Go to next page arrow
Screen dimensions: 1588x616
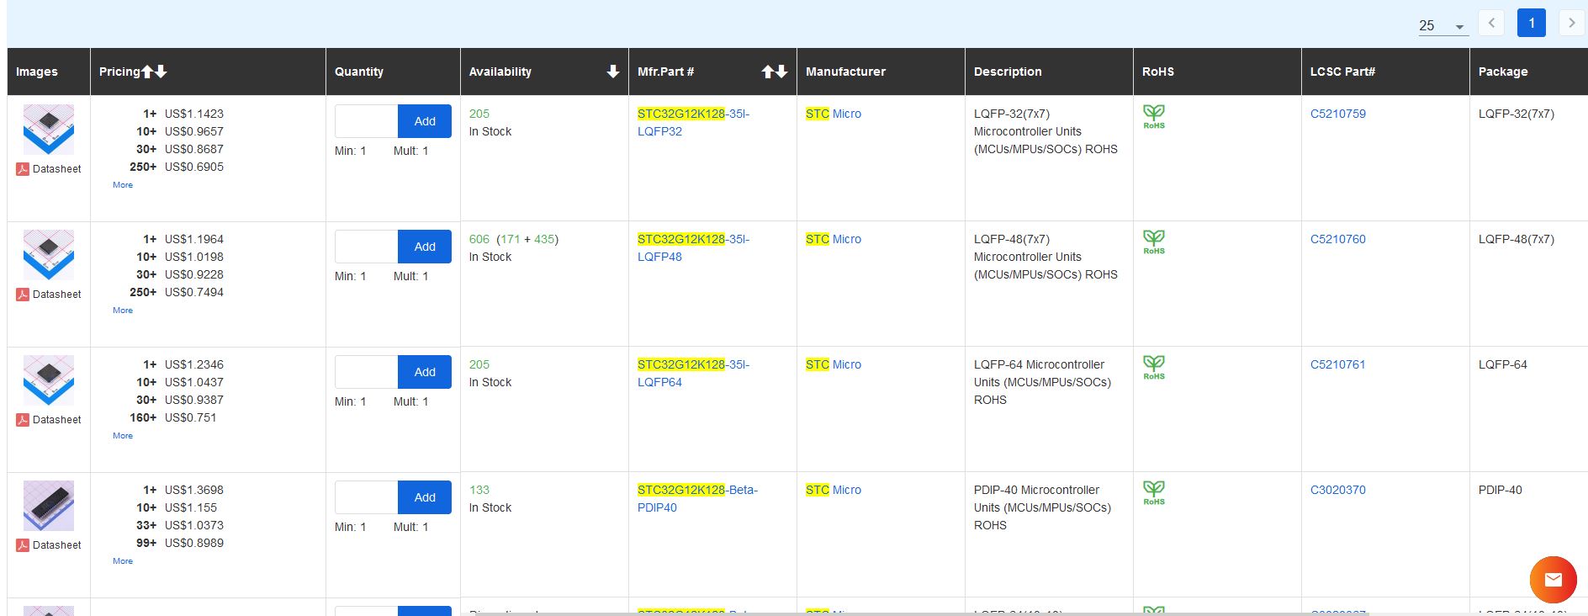click(1571, 23)
